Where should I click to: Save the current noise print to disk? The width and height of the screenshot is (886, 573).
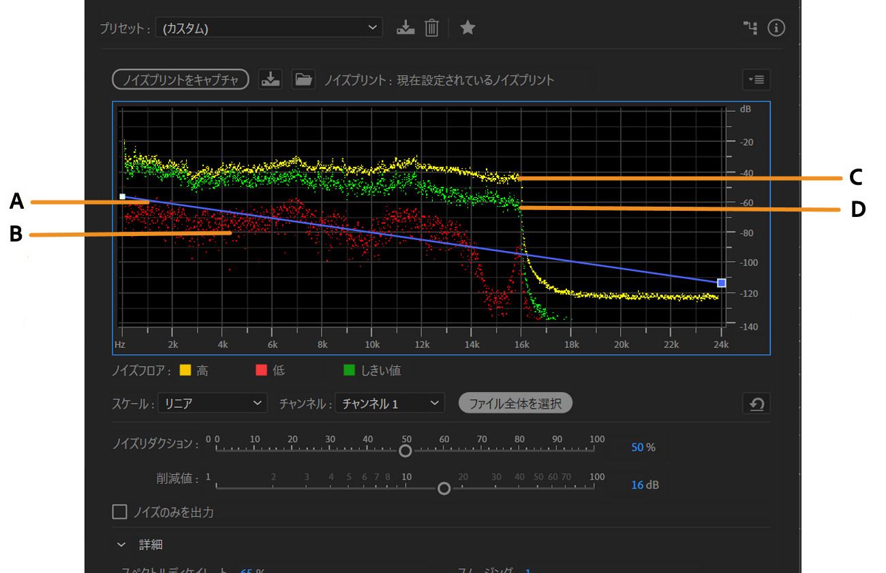coord(271,79)
